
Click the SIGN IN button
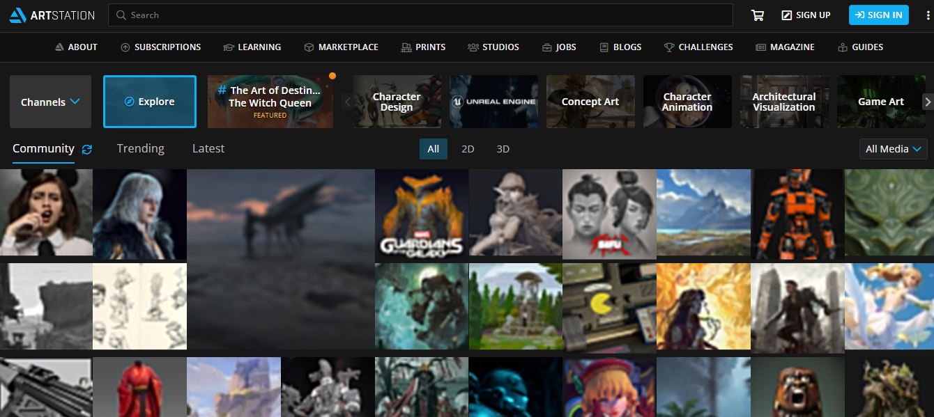click(878, 15)
